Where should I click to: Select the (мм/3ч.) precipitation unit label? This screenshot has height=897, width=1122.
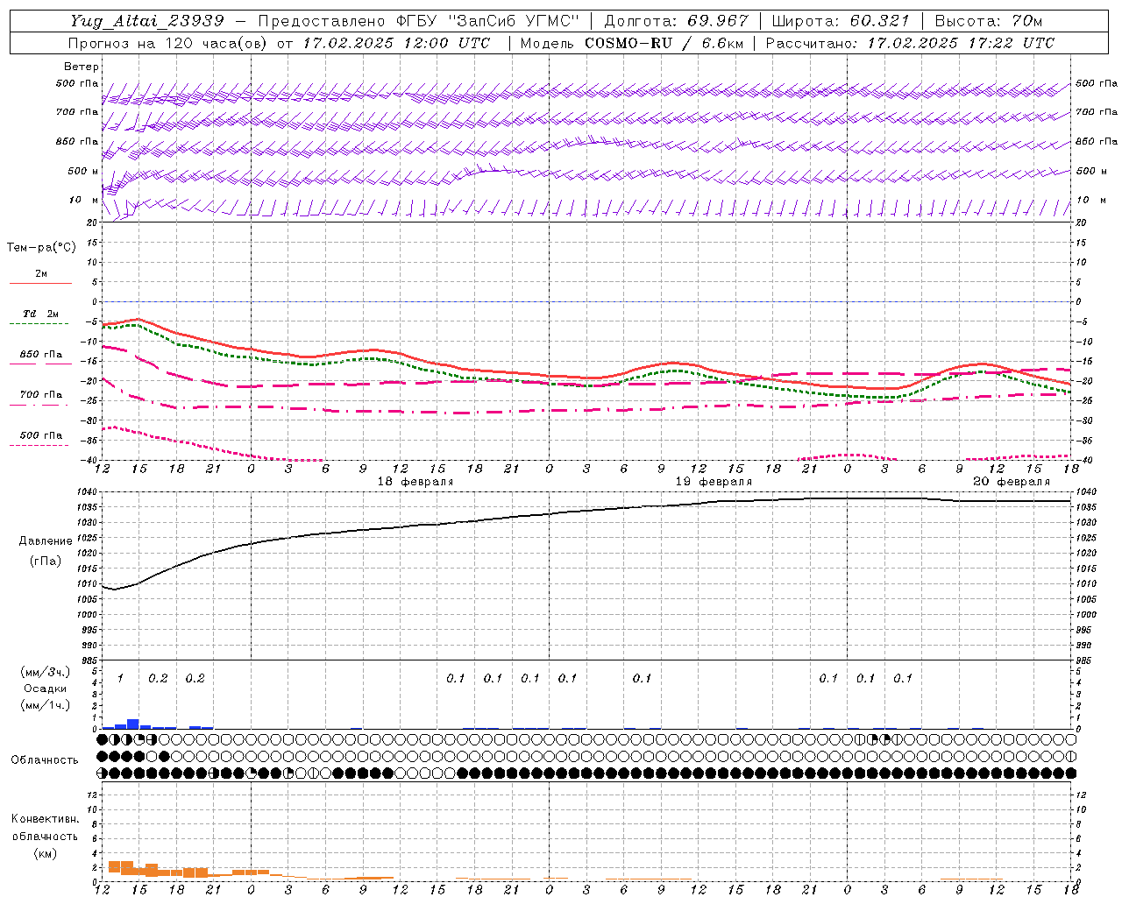tap(45, 673)
